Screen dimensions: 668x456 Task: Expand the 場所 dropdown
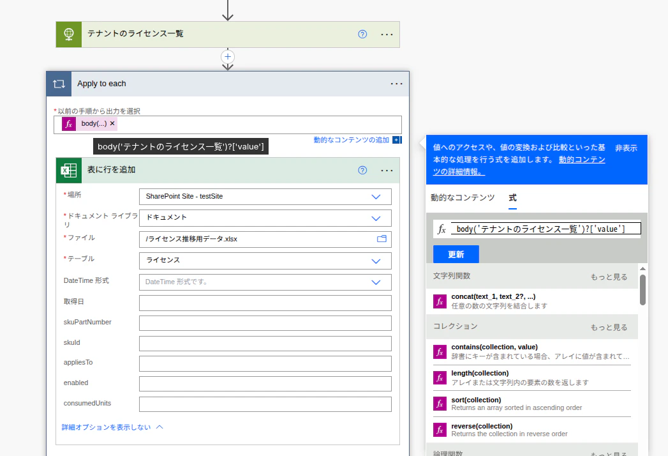(376, 197)
